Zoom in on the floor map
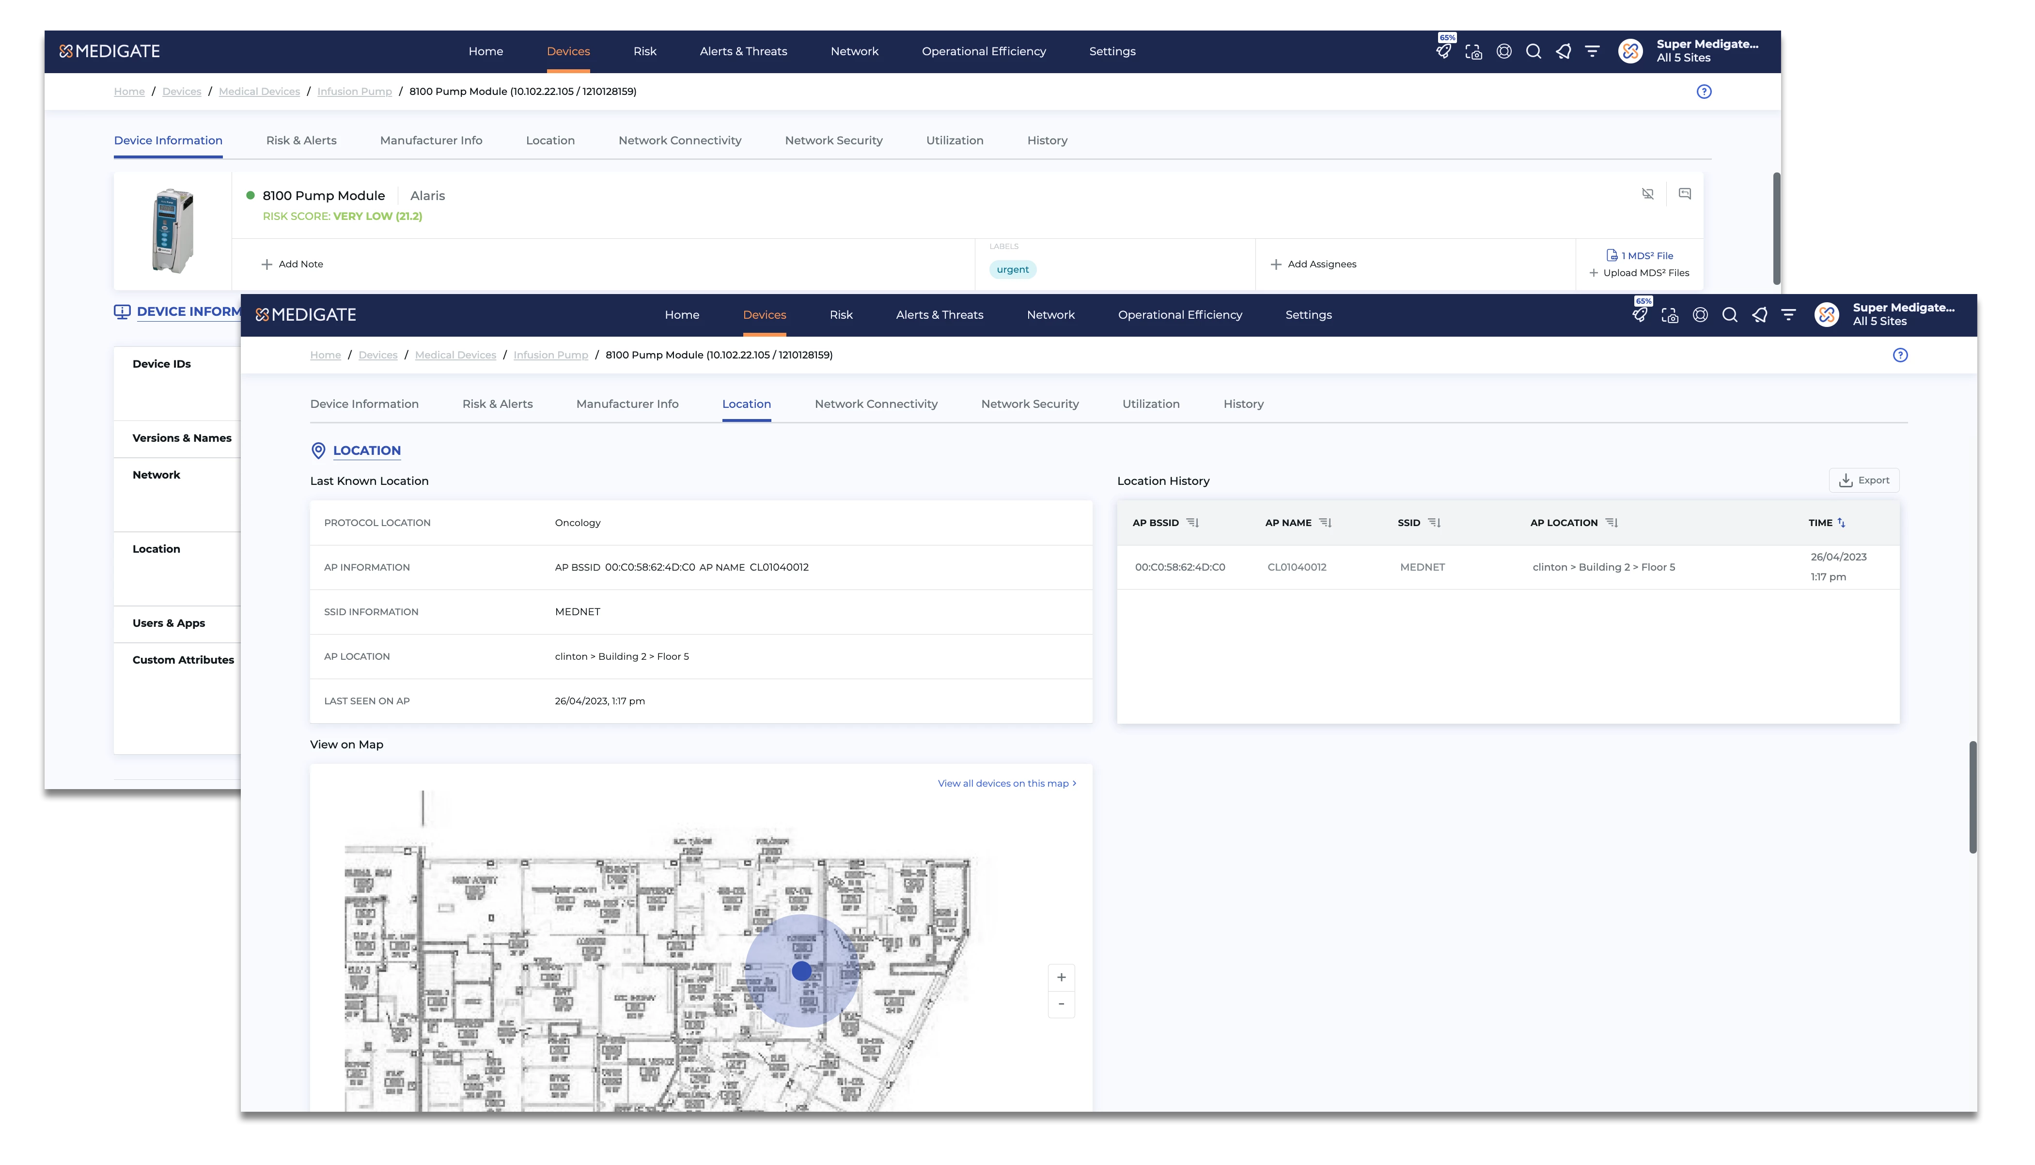Viewport: 2035px width, 1165px height. [1061, 977]
